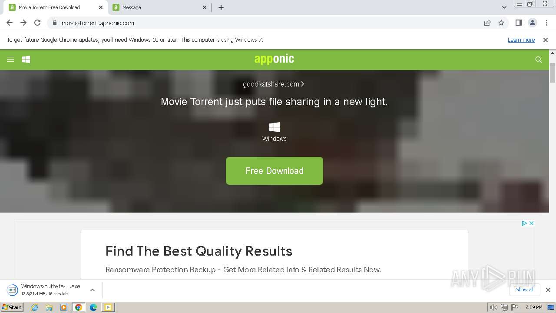Open Chrome three-dot menu
Screen dimensions: 556x313
coord(546,23)
